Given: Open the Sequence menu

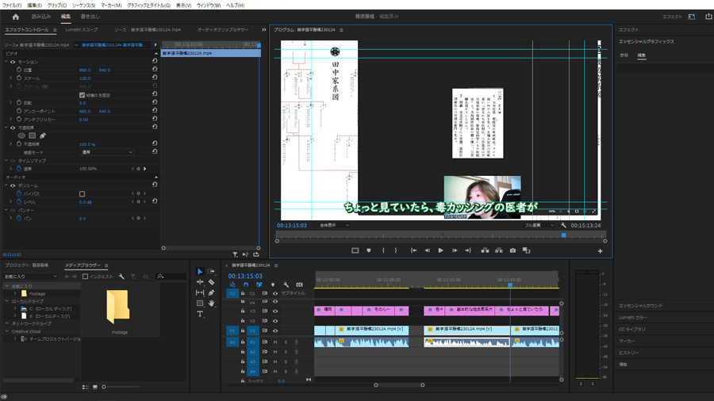Looking at the screenshot, I should [x=84, y=6].
